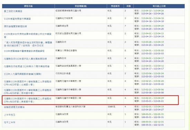Open the CPR+AED研習 秀林國中場 course link
This screenshot has height=130, width=190.
click(x=28, y=91)
